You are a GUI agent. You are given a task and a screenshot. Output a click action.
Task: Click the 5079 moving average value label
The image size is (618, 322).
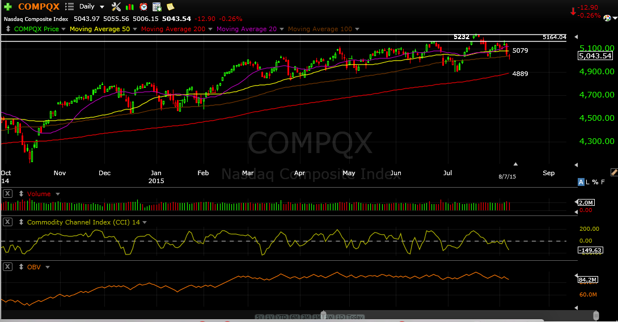pos(520,50)
